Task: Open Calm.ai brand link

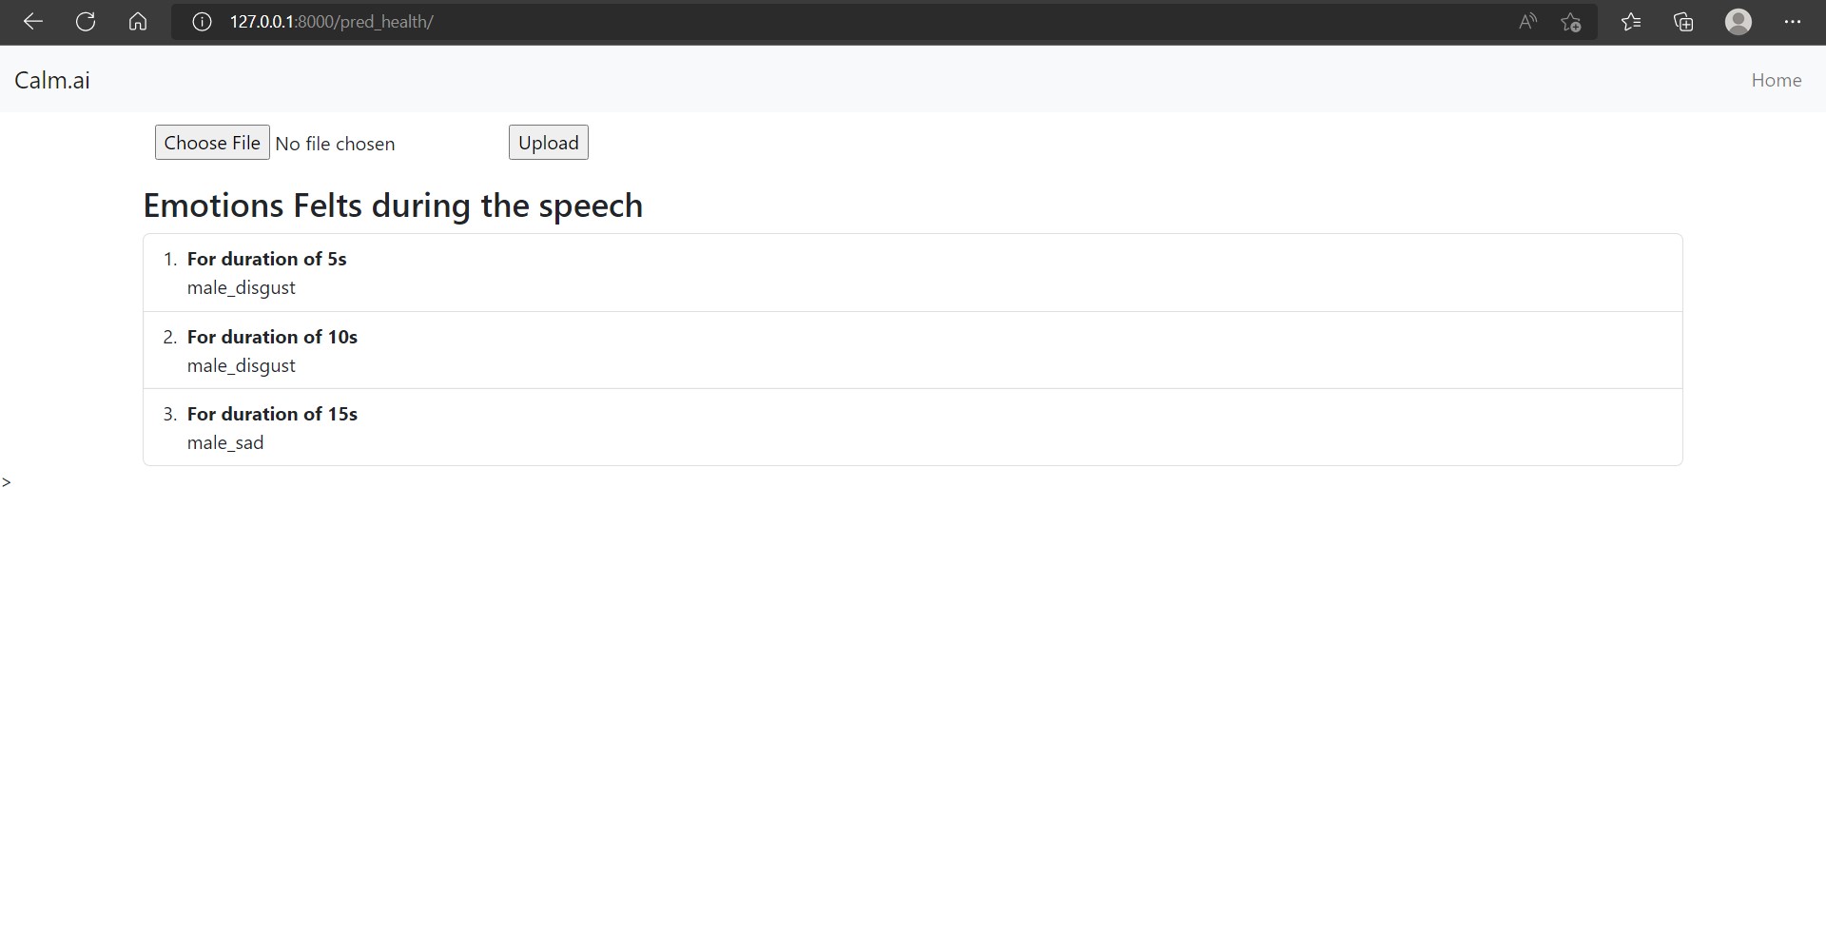Action: pyautogui.click(x=52, y=80)
